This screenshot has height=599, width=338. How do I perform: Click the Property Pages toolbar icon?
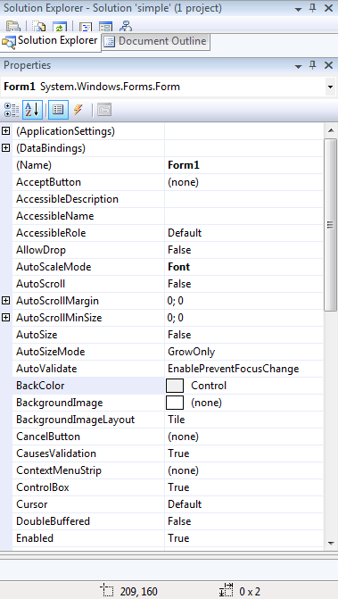point(104,110)
